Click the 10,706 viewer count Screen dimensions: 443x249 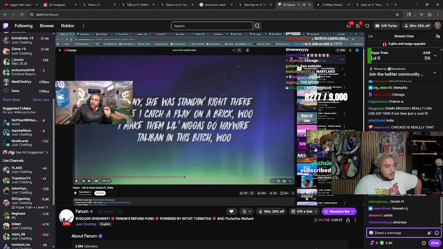[322, 220]
